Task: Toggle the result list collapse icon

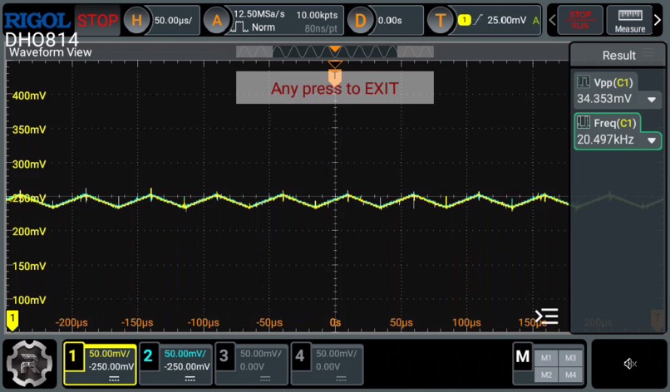Action: click(547, 316)
